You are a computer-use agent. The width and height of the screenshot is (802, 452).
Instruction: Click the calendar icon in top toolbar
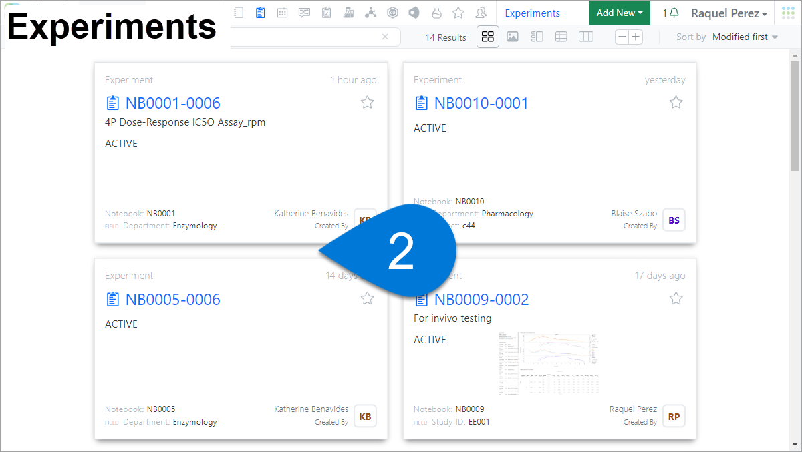(x=282, y=13)
